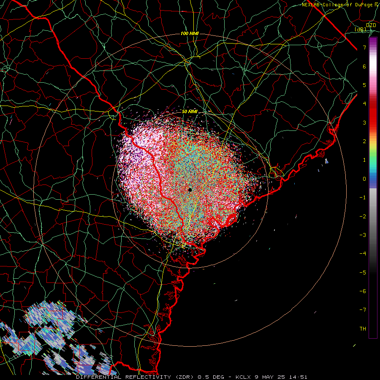This screenshot has width=380, height=380.
Task: Click the [dB] unit label above the color scale
Action: tap(360, 30)
